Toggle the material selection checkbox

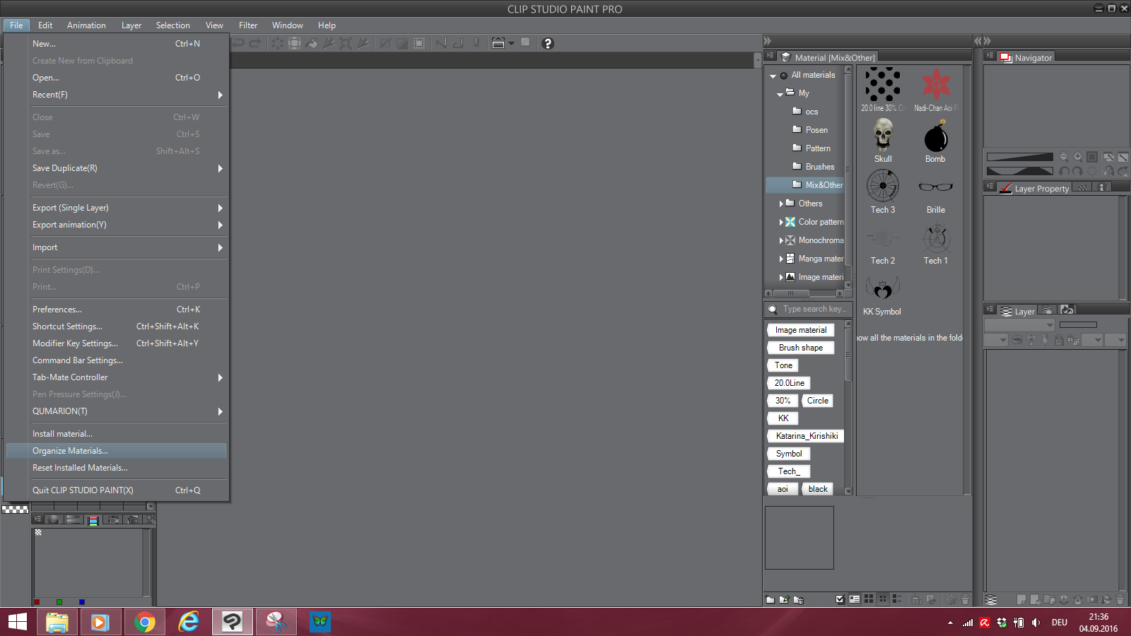point(840,599)
